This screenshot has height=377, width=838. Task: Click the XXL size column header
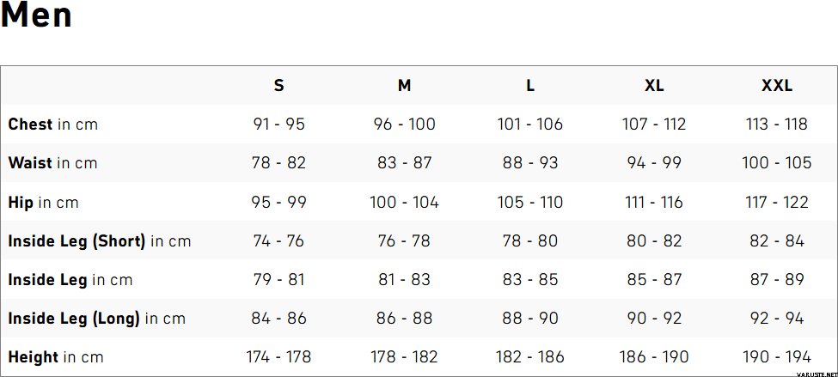tap(777, 86)
